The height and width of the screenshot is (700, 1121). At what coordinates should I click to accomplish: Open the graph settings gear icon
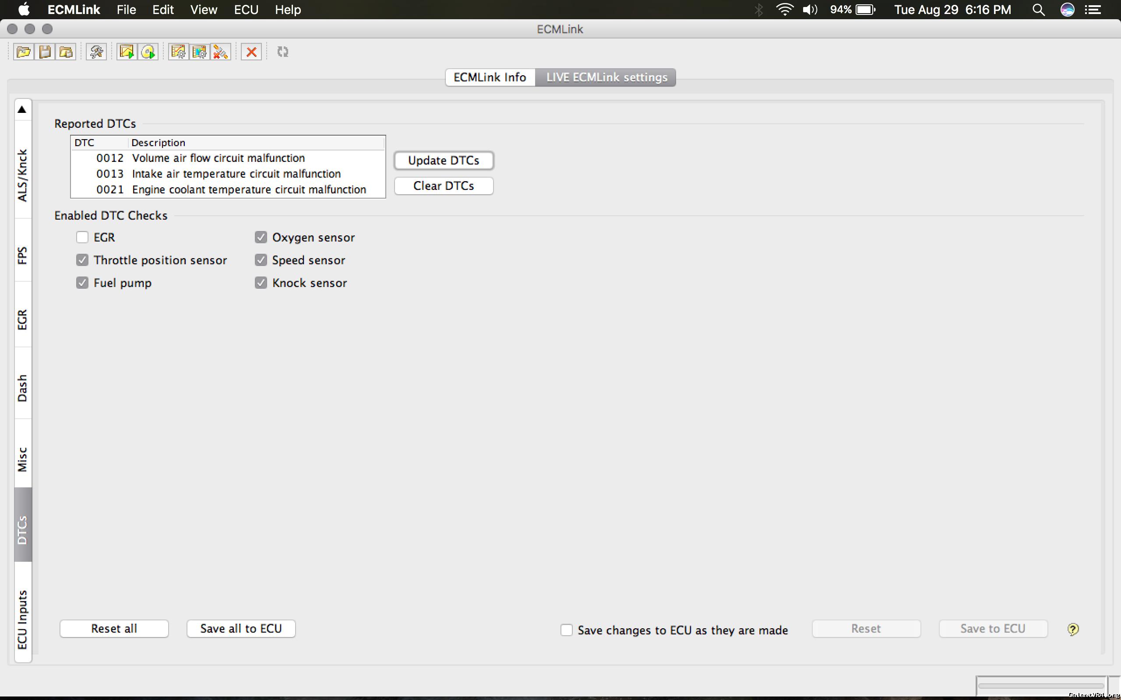(x=178, y=52)
